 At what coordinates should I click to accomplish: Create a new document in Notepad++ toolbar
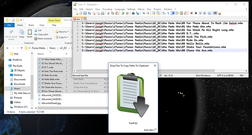pyautogui.click(x=76, y=13)
